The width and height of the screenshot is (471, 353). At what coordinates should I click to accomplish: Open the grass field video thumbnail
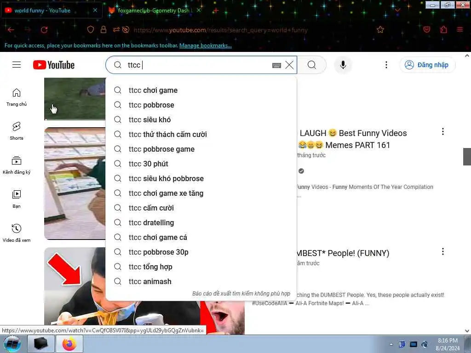(75, 99)
